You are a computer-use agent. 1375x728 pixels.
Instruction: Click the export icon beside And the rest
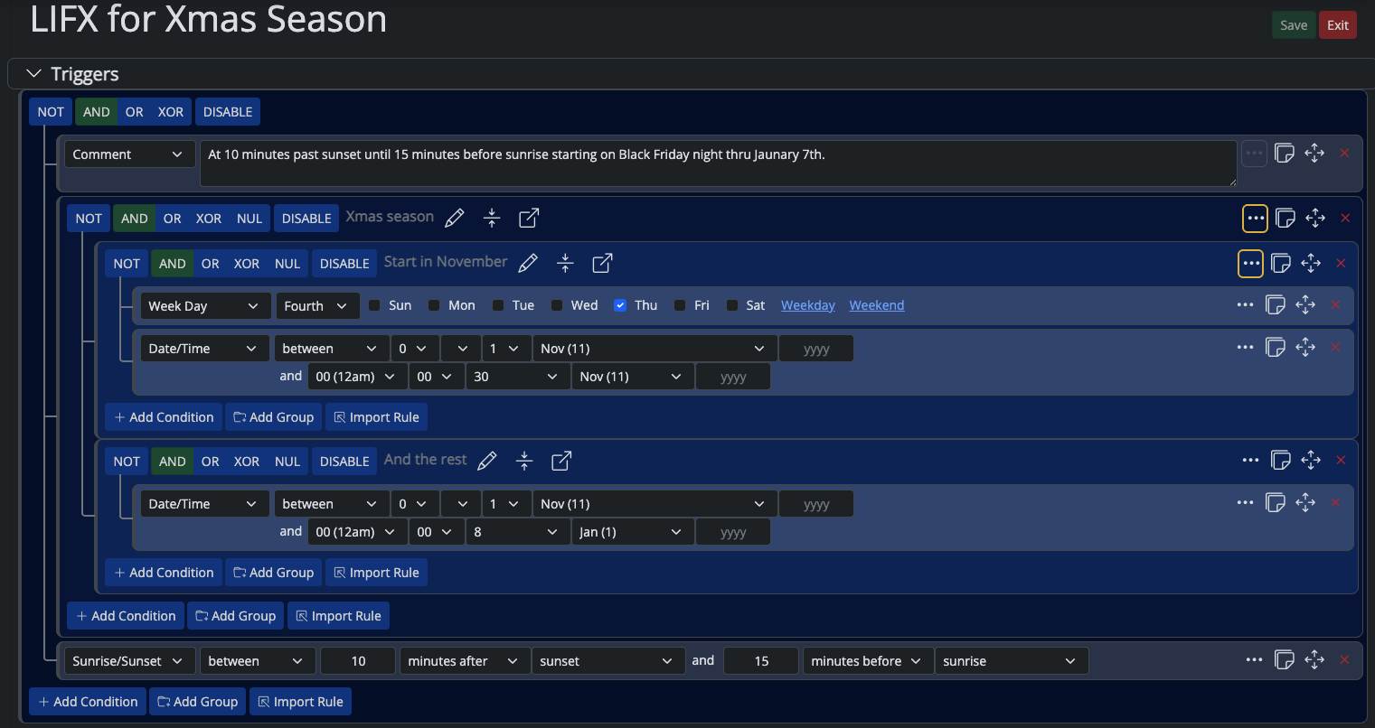[561, 461]
